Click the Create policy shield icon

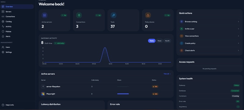pos(182,43)
